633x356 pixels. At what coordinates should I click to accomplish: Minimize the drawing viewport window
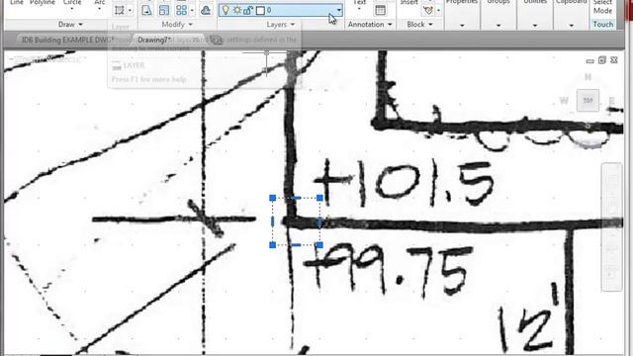pos(589,61)
